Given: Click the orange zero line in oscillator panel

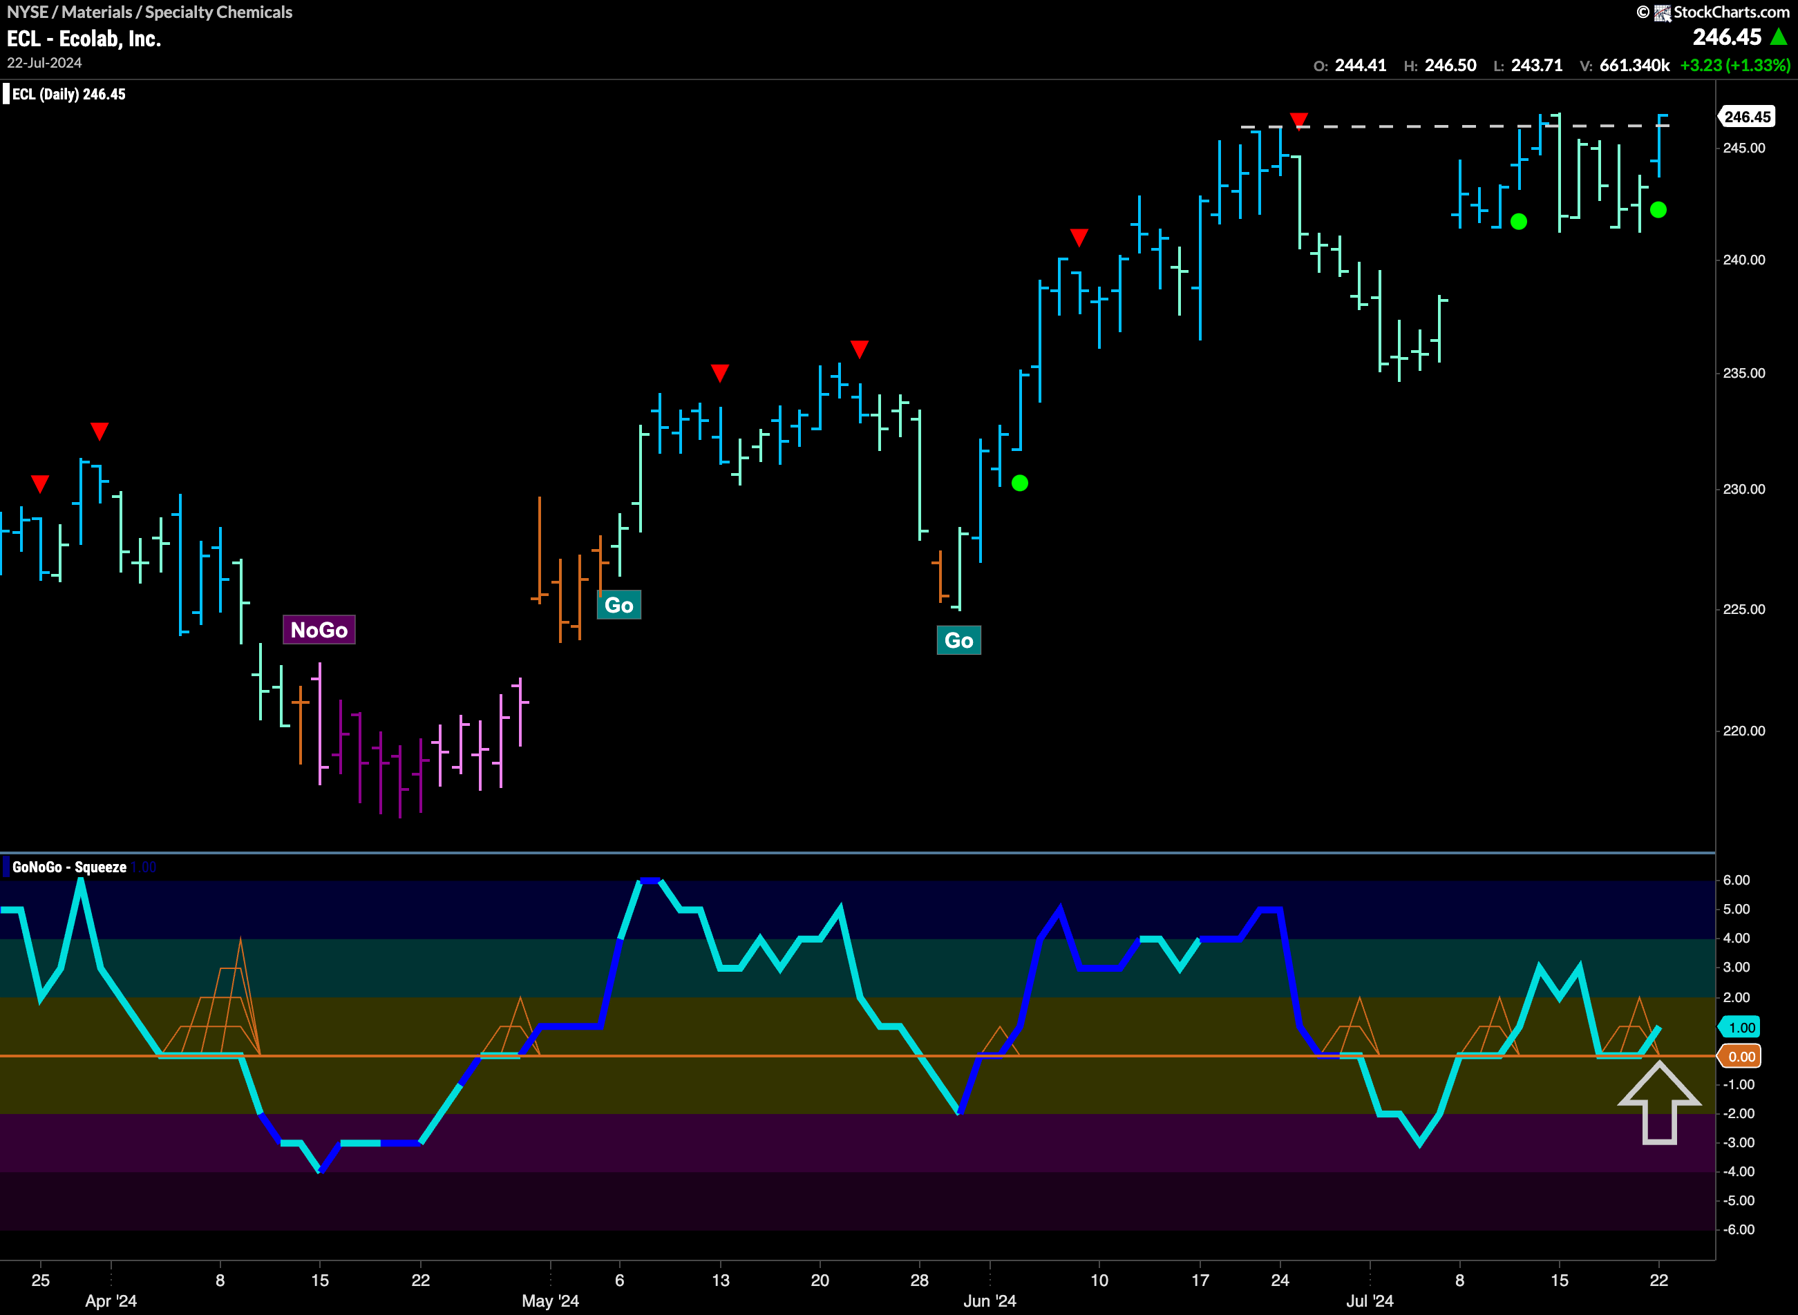Looking at the screenshot, I should click(x=858, y=1056).
